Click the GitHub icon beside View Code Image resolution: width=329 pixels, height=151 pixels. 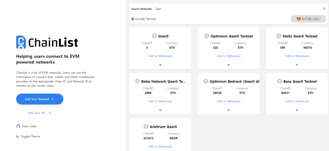point(18,126)
